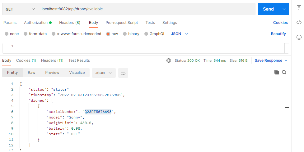This screenshot has width=304, height=152.
Task: Copy the response body to clipboard
Action: point(277,72)
